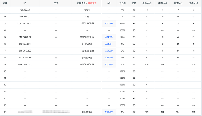
Task: Click the 丢包率 column header
Action: (x=122, y=3)
